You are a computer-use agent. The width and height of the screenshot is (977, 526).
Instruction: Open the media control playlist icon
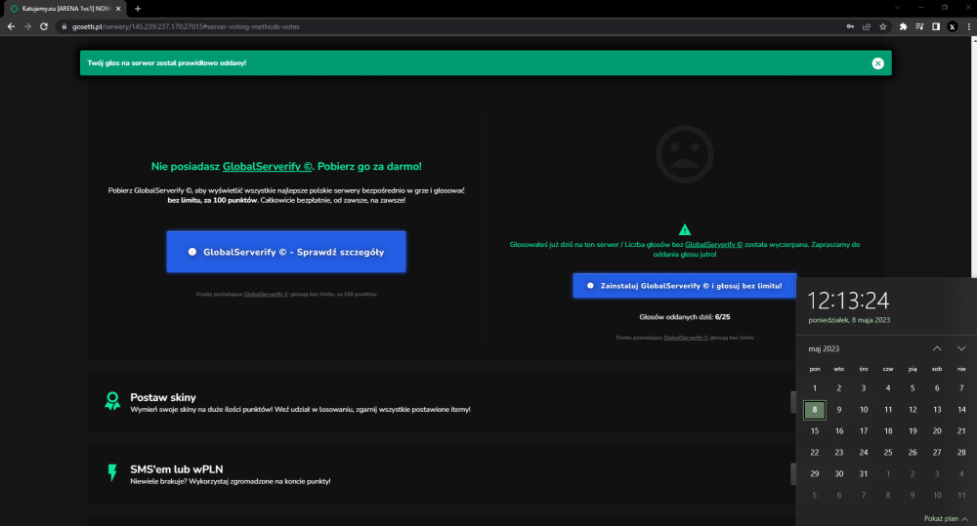919,26
